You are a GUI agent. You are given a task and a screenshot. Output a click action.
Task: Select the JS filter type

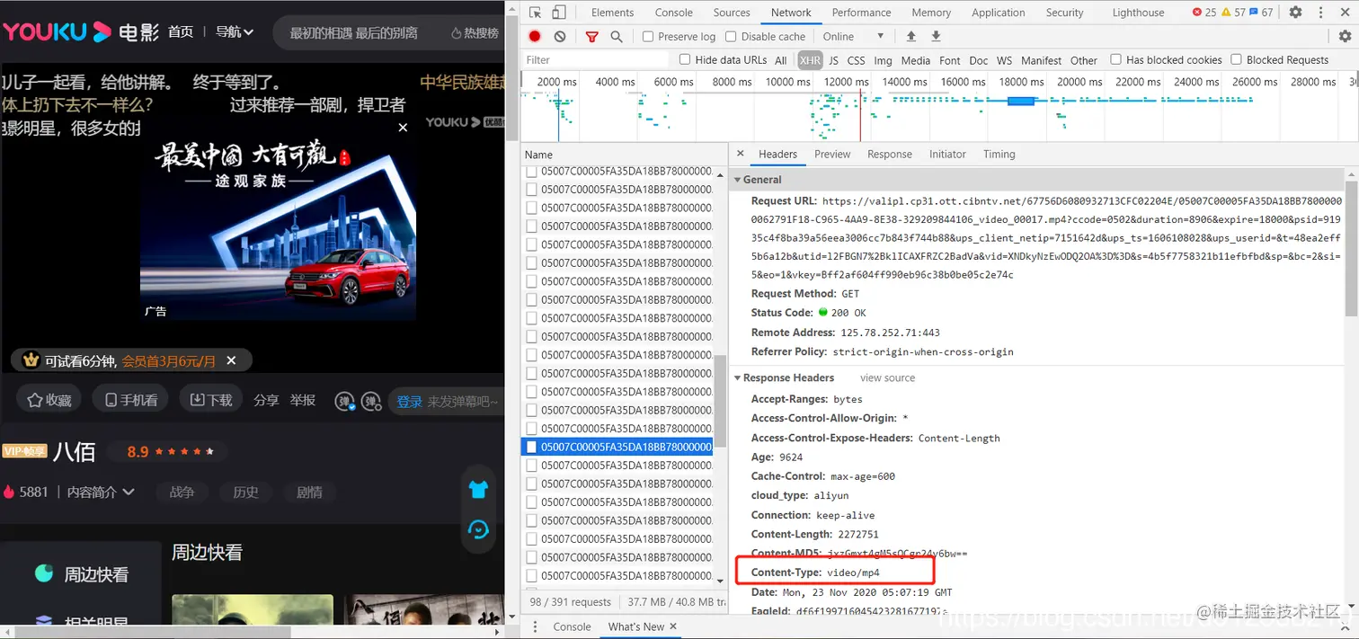click(x=833, y=60)
